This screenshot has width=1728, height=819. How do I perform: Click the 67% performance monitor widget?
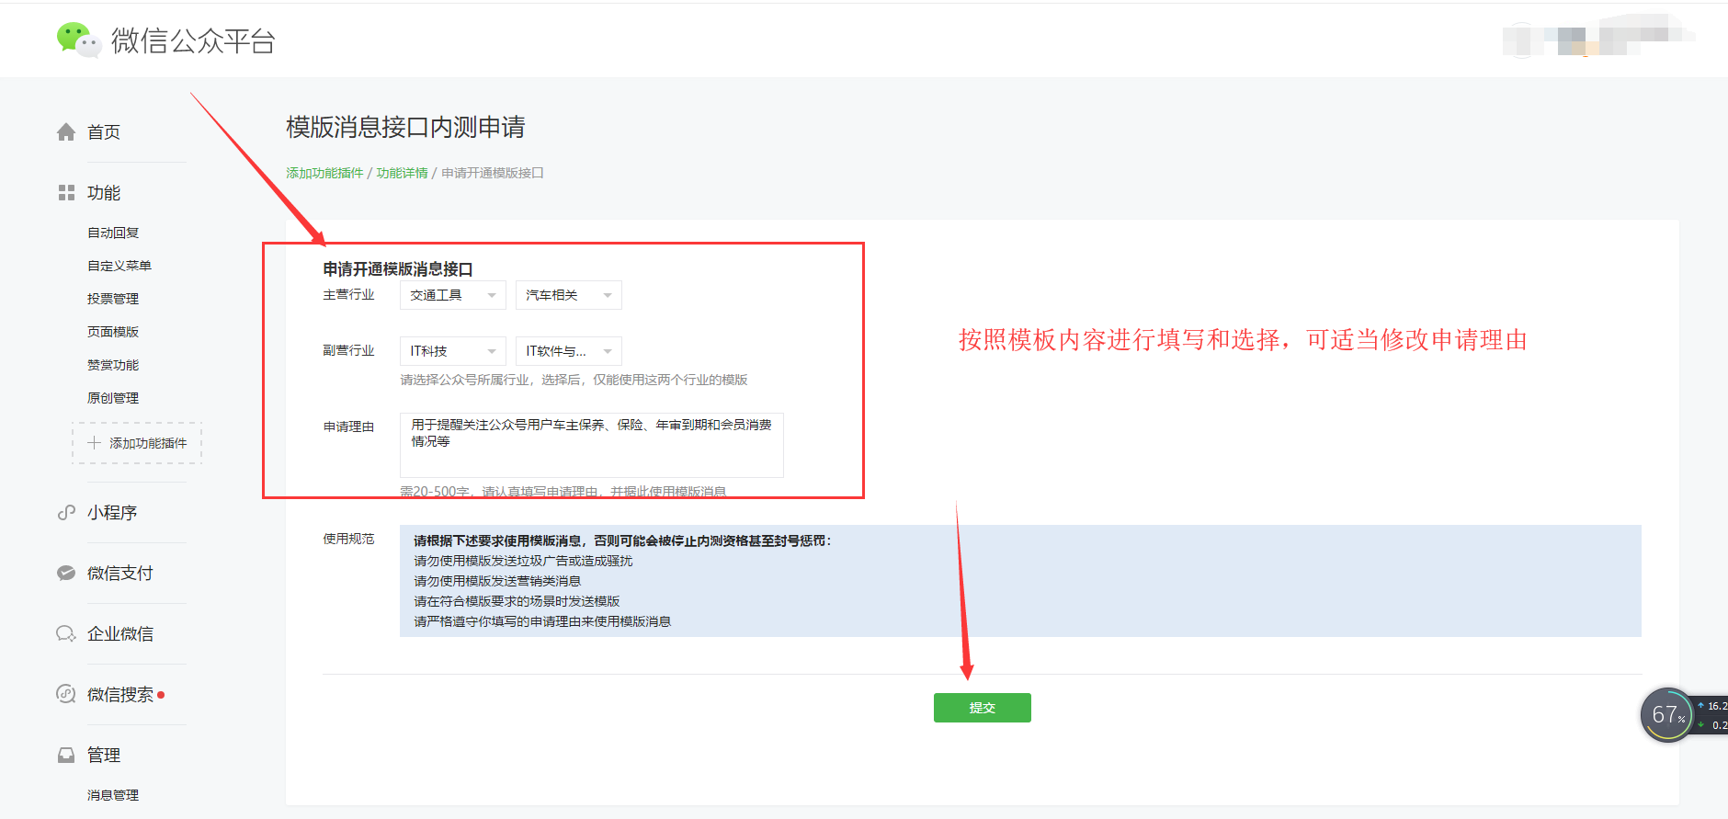point(1667,714)
